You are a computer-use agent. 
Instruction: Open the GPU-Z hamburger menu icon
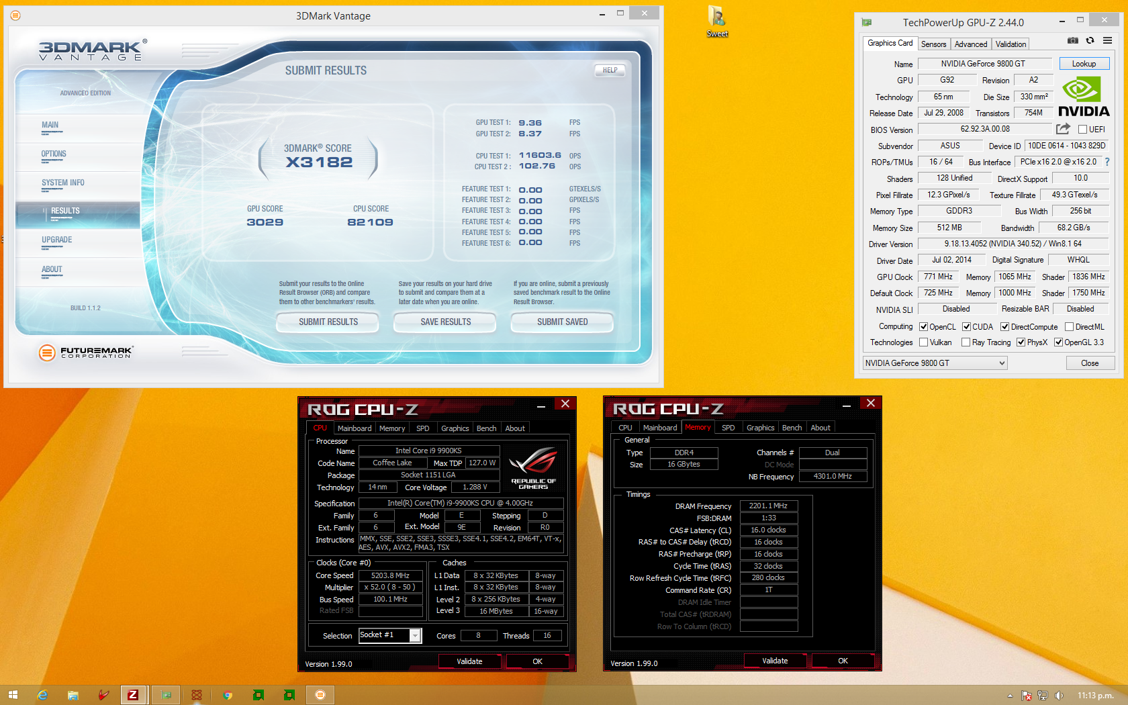point(1107,41)
